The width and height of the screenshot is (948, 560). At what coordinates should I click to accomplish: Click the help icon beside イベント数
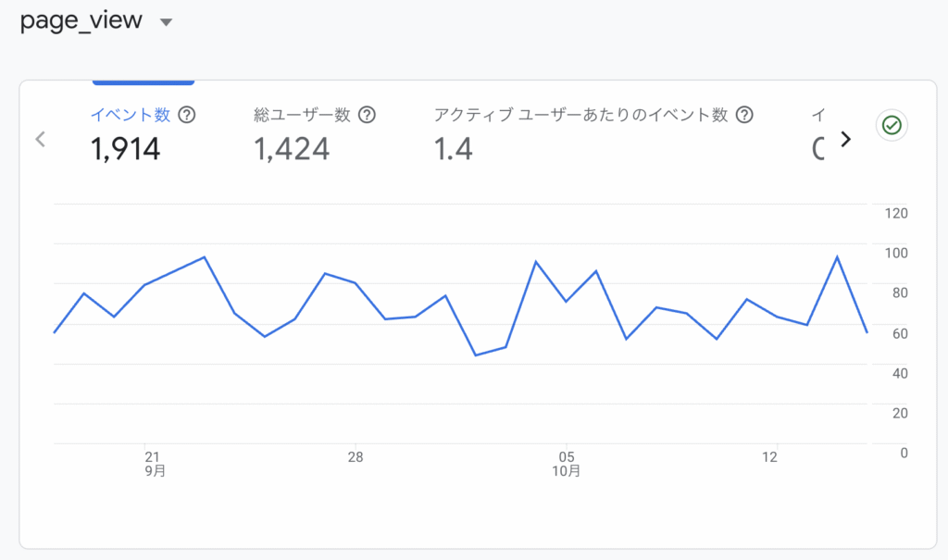coord(187,115)
